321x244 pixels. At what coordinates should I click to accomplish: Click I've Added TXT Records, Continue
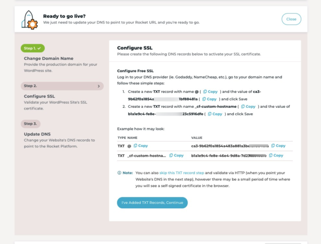[x=152, y=203]
